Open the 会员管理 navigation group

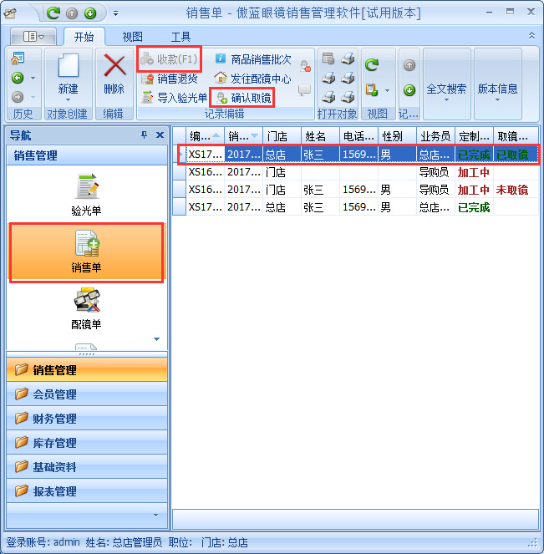(54, 394)
